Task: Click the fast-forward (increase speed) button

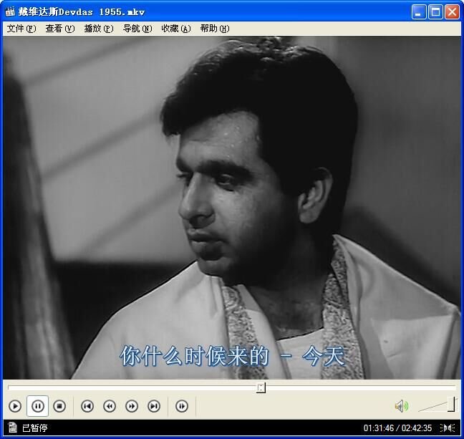Action: tap(132, 406)
